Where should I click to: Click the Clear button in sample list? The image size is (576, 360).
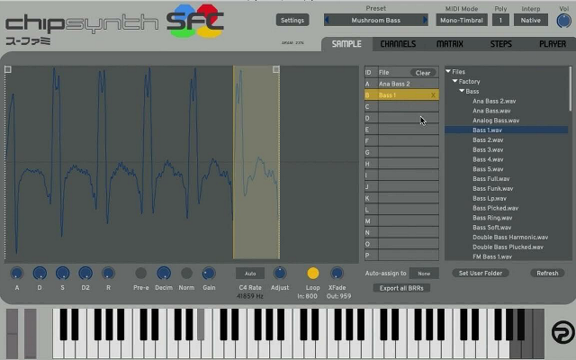(423, 73)
